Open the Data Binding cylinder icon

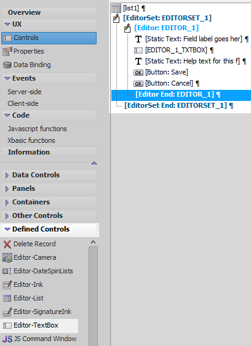pos(7,65)
